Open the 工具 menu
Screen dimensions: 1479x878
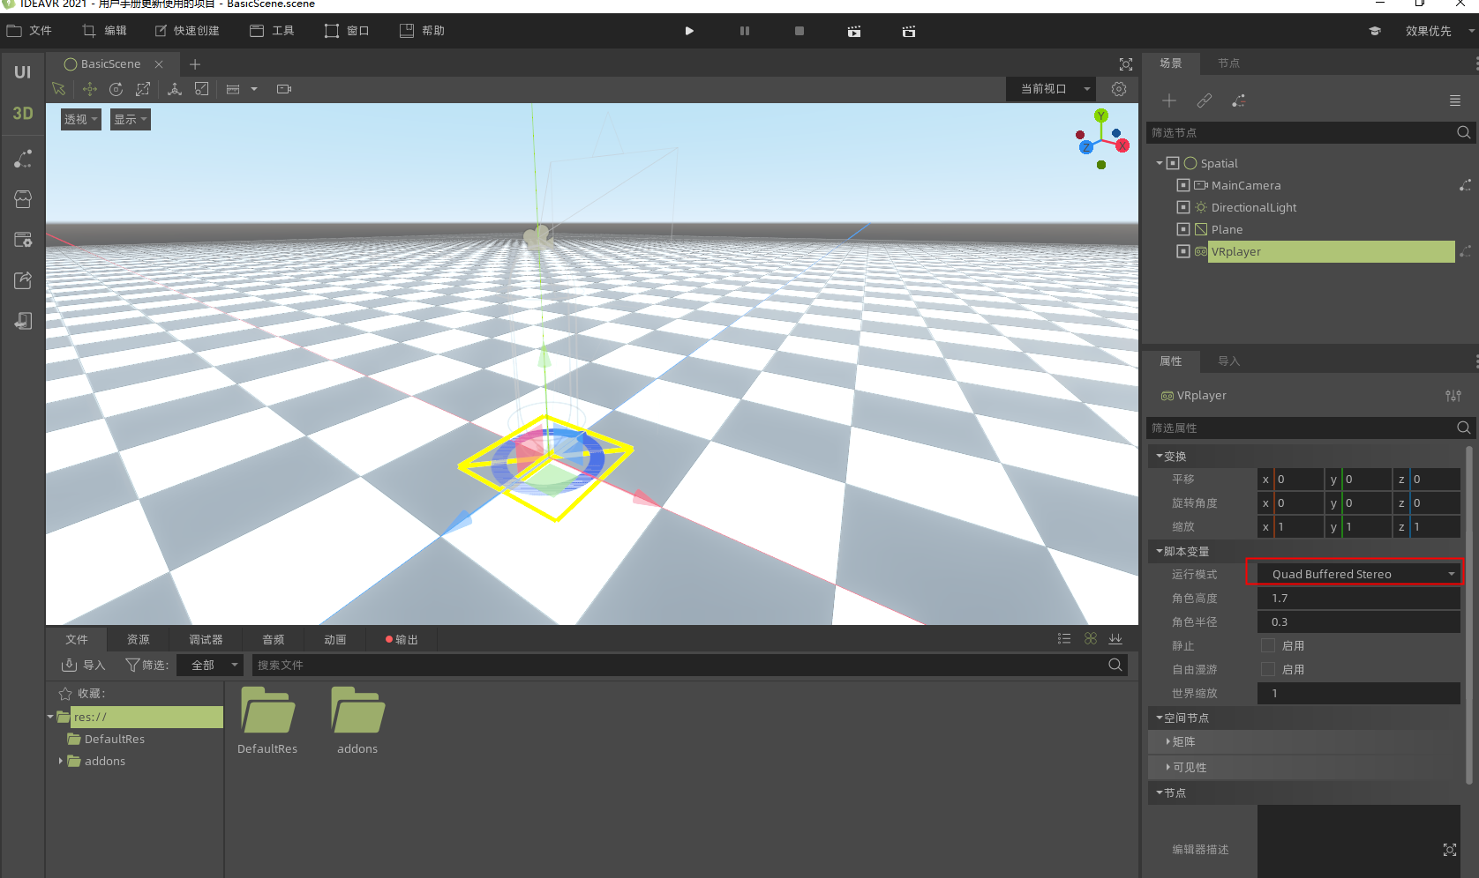click(272, 31)
